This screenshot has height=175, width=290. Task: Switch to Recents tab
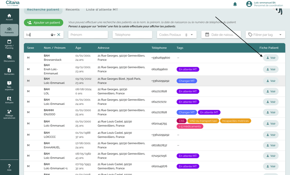point(73,10)
